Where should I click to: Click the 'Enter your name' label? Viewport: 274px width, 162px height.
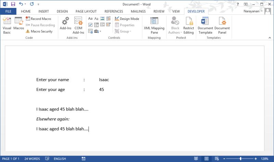click(x=53, y=80)
